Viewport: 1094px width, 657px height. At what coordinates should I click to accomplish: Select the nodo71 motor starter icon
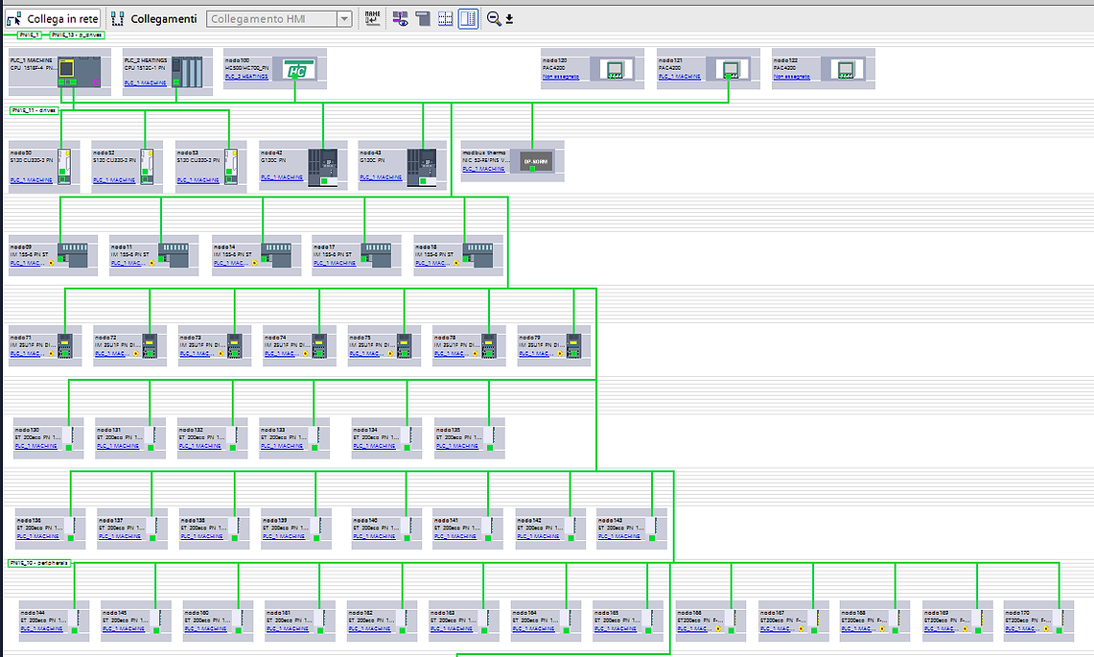[x=65, y=345]
